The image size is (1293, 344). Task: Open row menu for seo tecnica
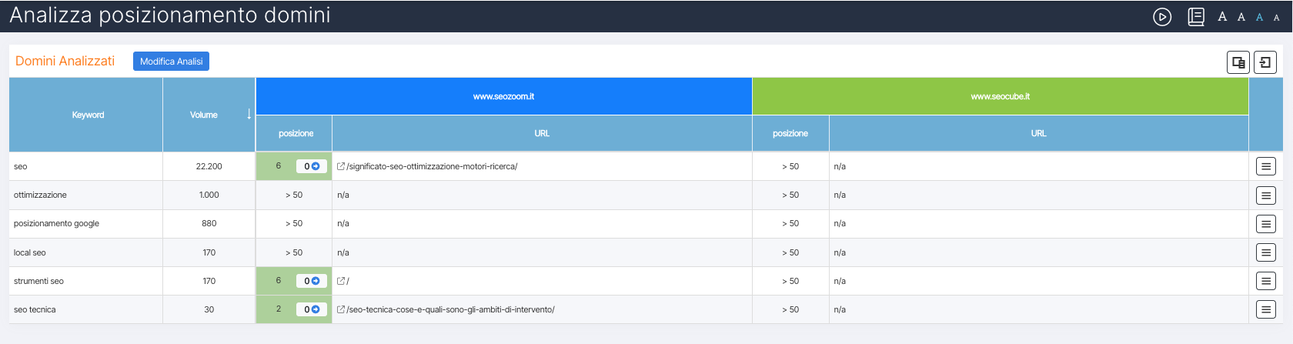coord(1266,309)
